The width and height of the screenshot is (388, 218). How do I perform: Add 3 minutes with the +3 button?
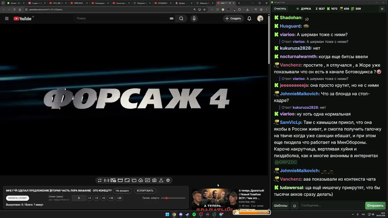click(96, 198)
